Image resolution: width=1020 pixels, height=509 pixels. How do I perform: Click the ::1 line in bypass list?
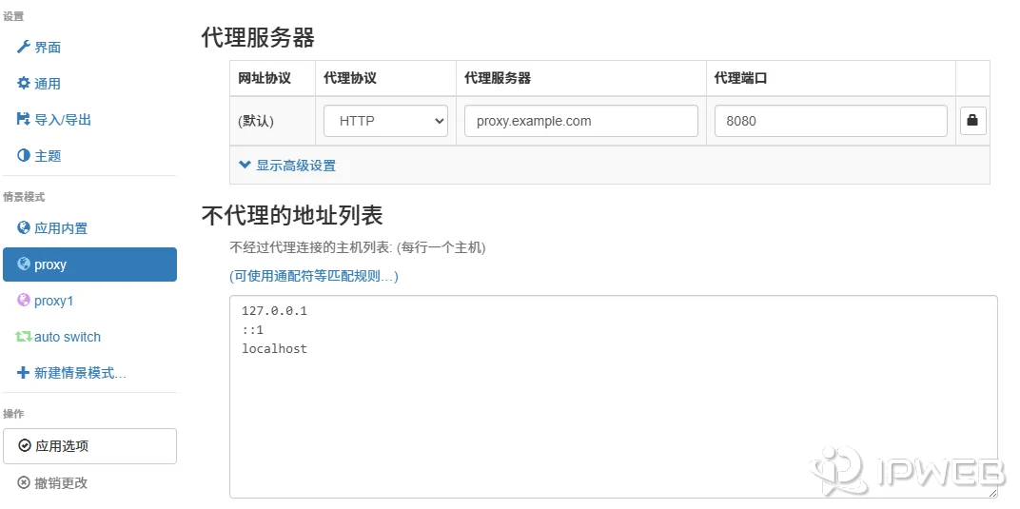coord(252,329)
